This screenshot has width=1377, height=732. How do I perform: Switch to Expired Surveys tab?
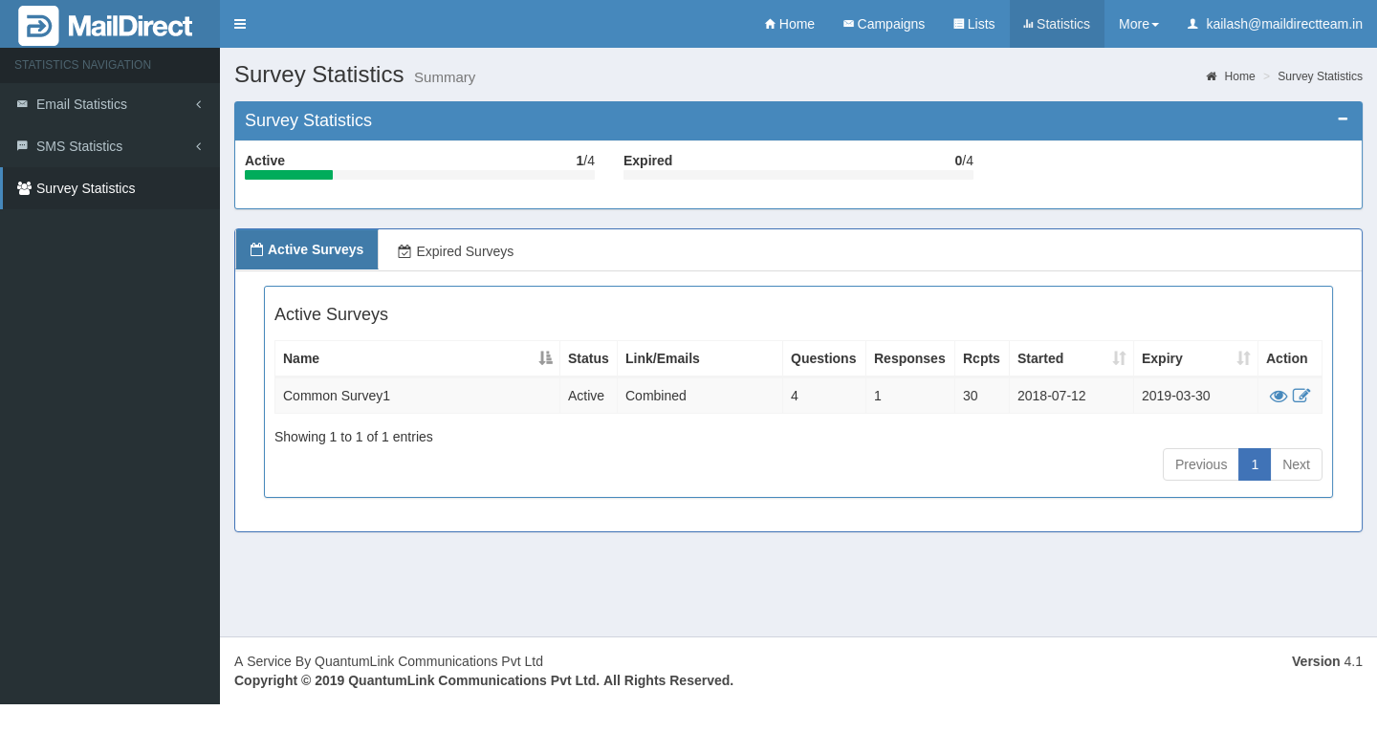456,251
